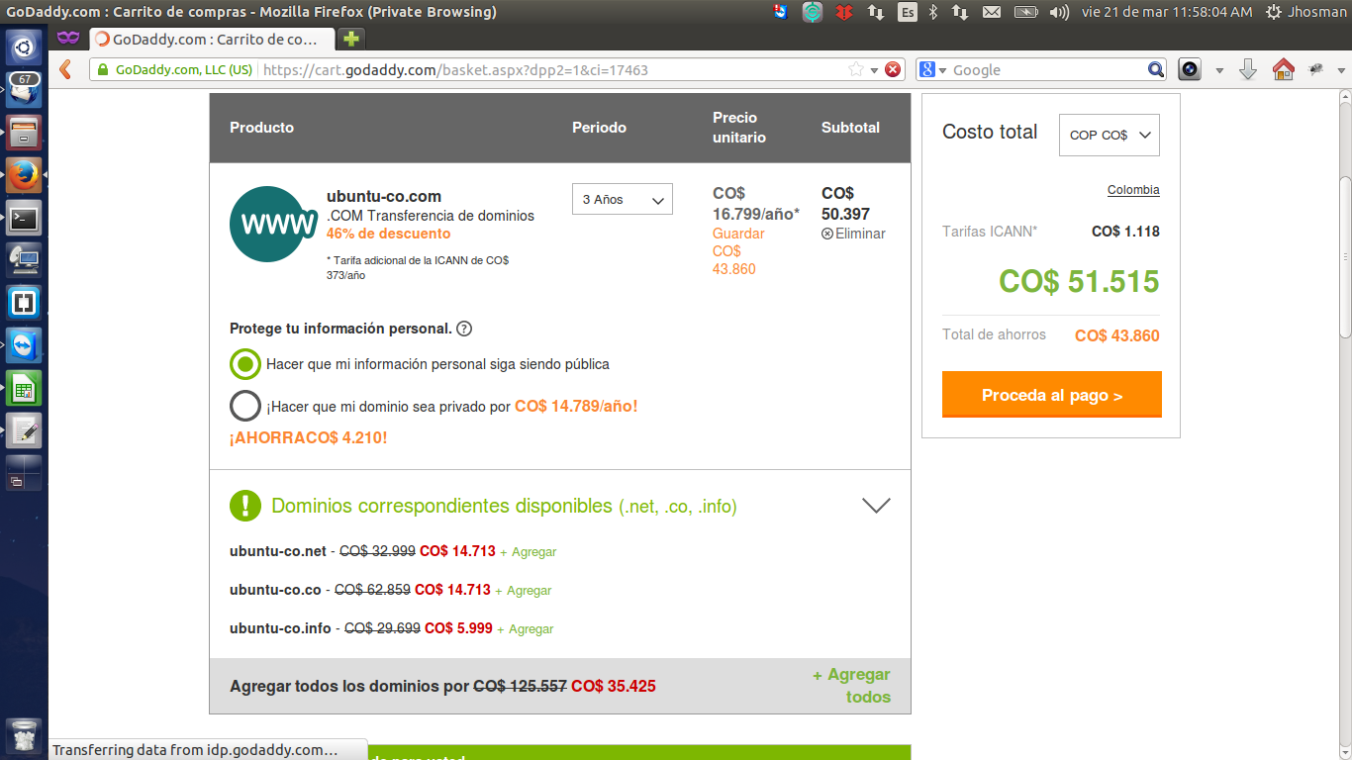Viewport: 1352px width, 760px height.
Task: Select make my domain private option
Action: [x=245, y=406]
